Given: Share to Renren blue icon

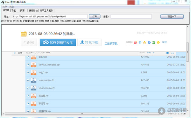Looking at the screenshot, I should coord(149,42).
